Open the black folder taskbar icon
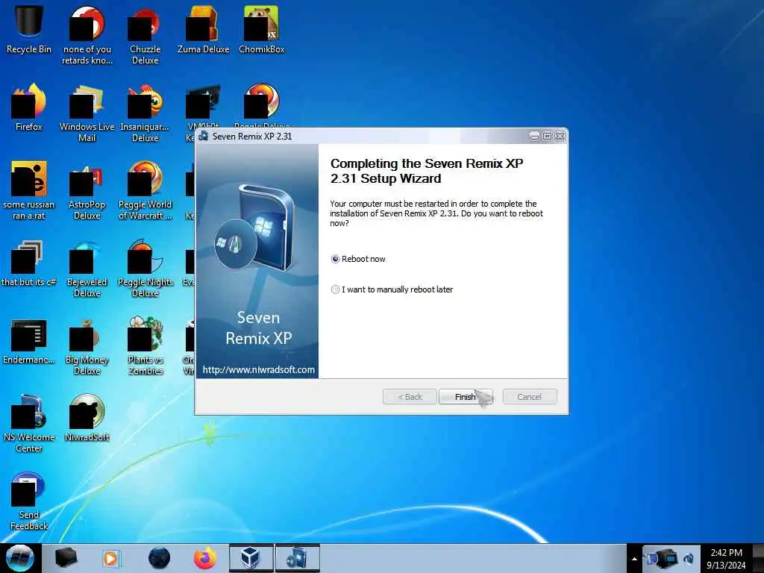Viewport: 764px width, 573px height. point(66,558)
